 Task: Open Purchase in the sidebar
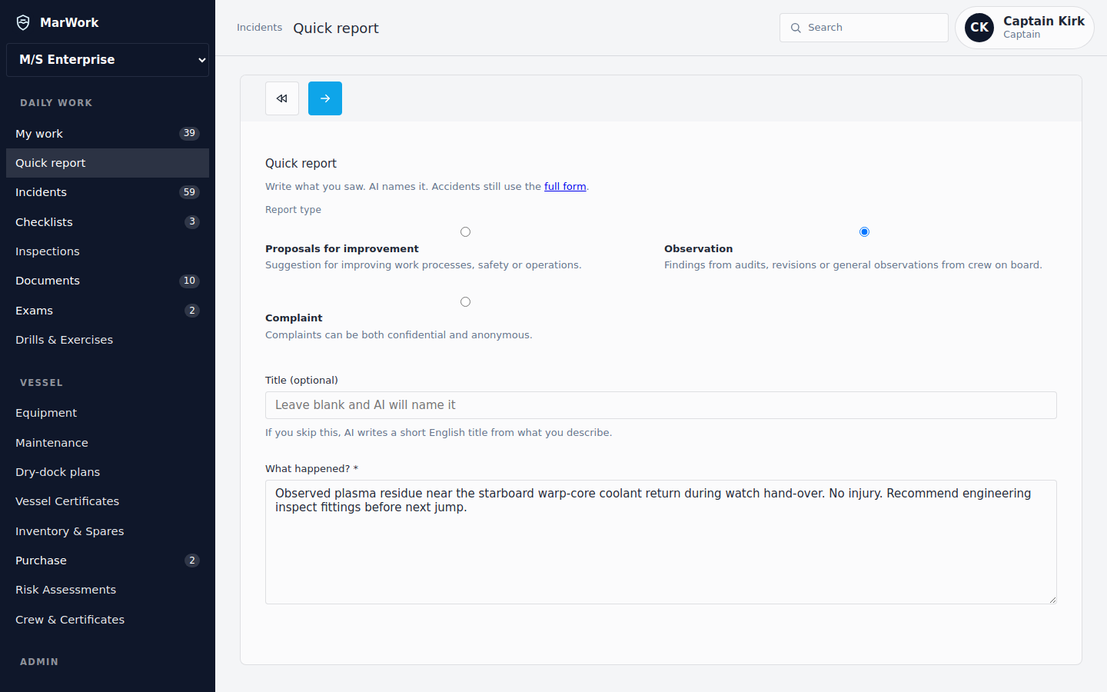(x=108, y=561)
